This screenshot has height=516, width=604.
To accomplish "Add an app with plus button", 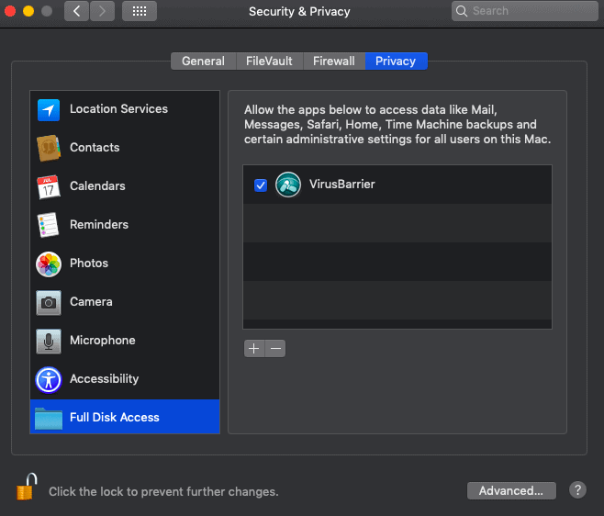I will 254,348.
